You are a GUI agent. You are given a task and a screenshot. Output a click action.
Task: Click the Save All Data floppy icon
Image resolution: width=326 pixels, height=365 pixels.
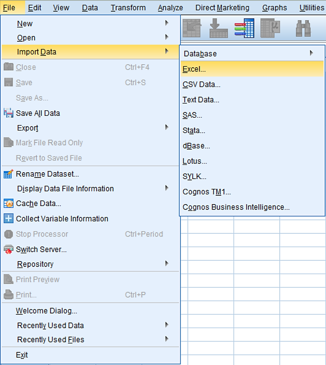pyautogui.click(x=9, y=113)
